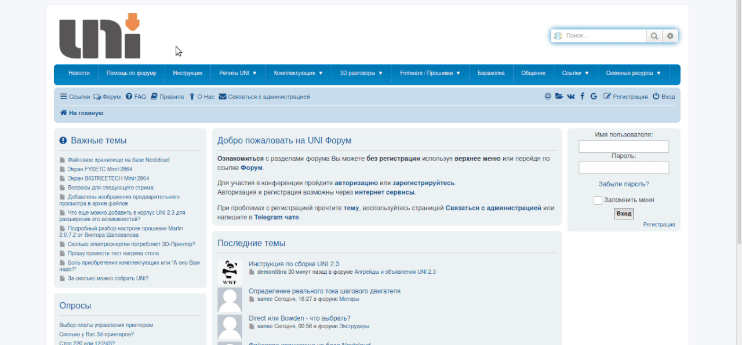Click the Вход login button
Screen dimensions: 742x345
click(x=624, y=214)
